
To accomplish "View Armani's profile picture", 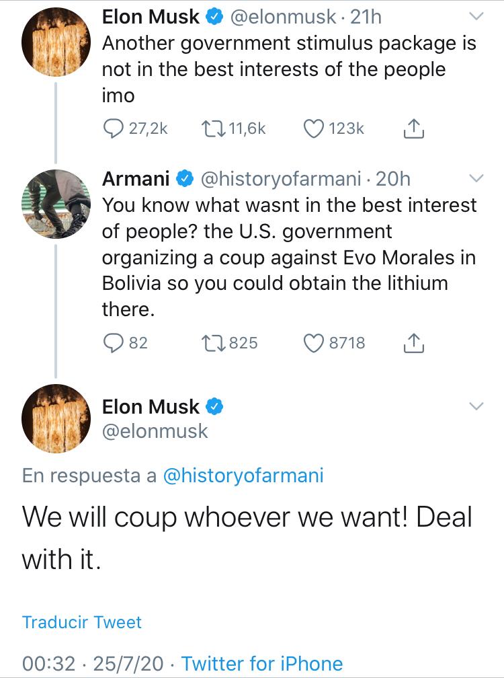I will [x=56, y=204].
